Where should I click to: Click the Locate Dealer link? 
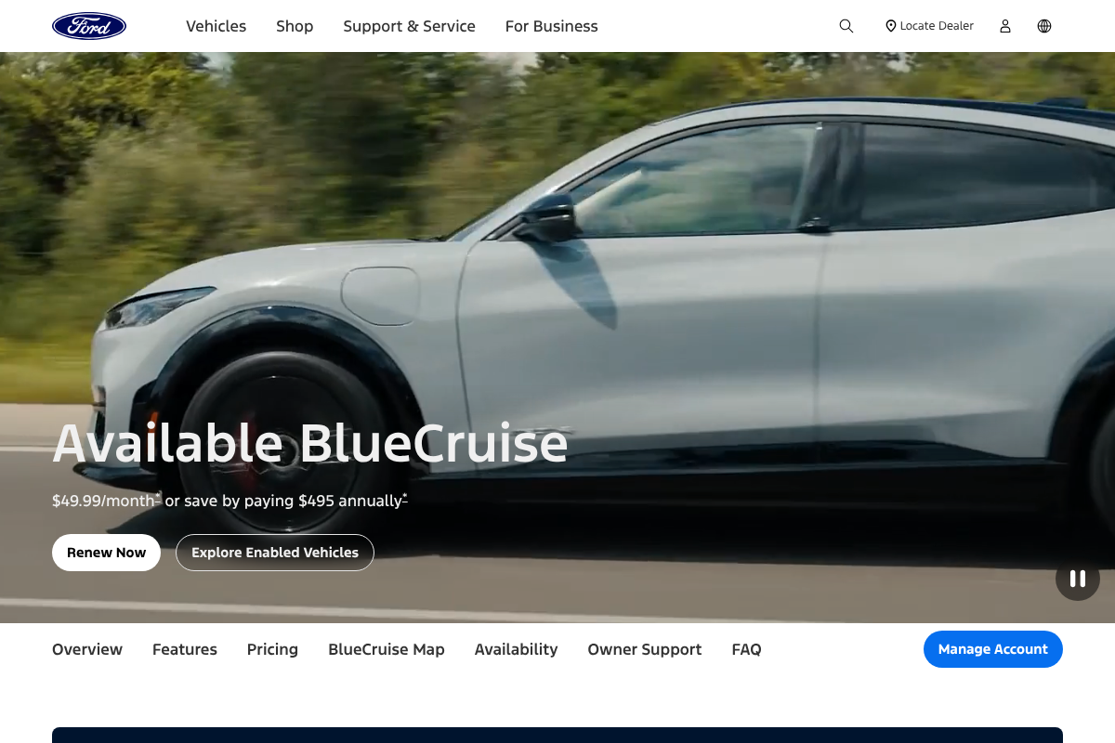pyautogui.click(x=929, y=26)
